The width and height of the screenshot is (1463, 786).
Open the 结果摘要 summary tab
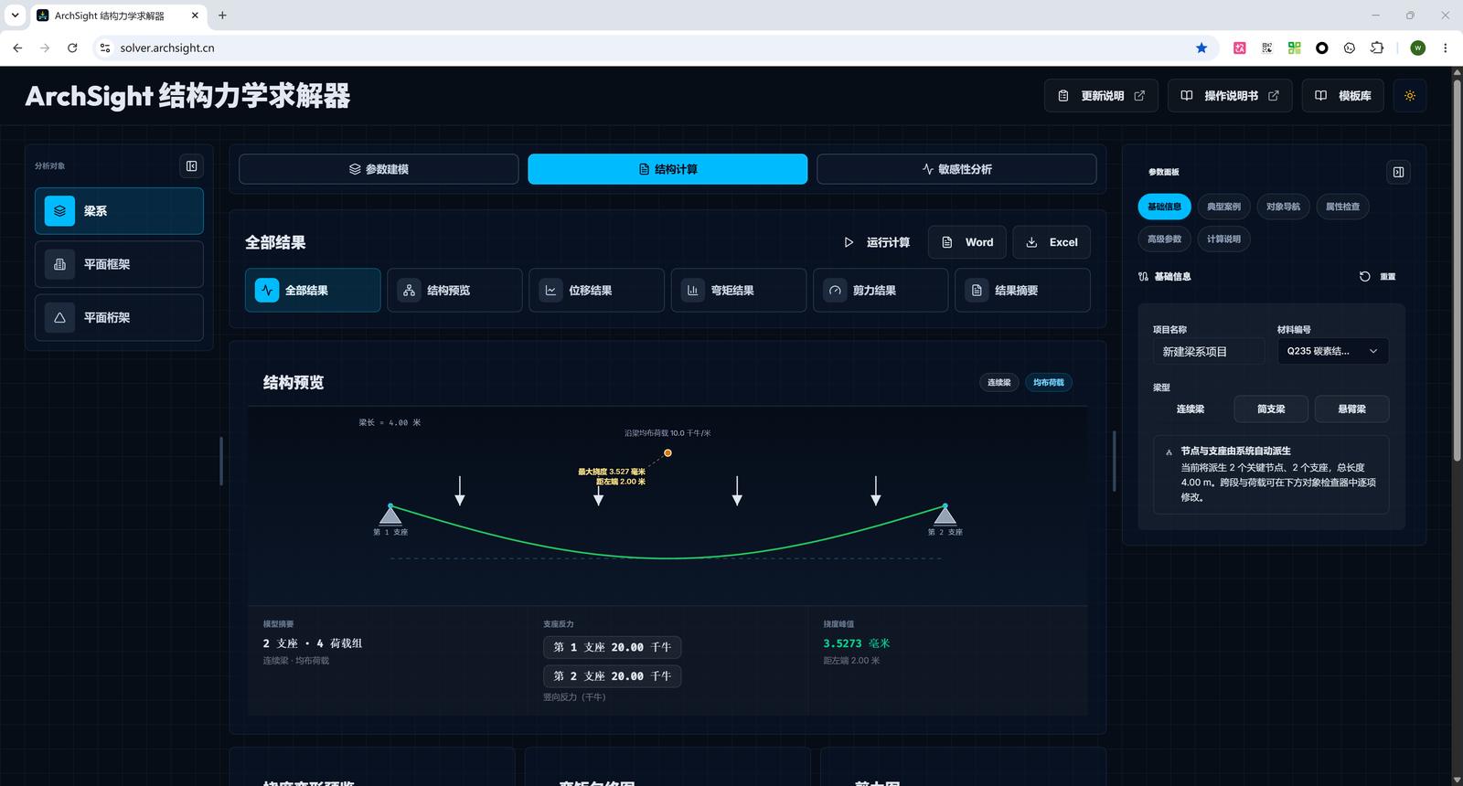1022,291
